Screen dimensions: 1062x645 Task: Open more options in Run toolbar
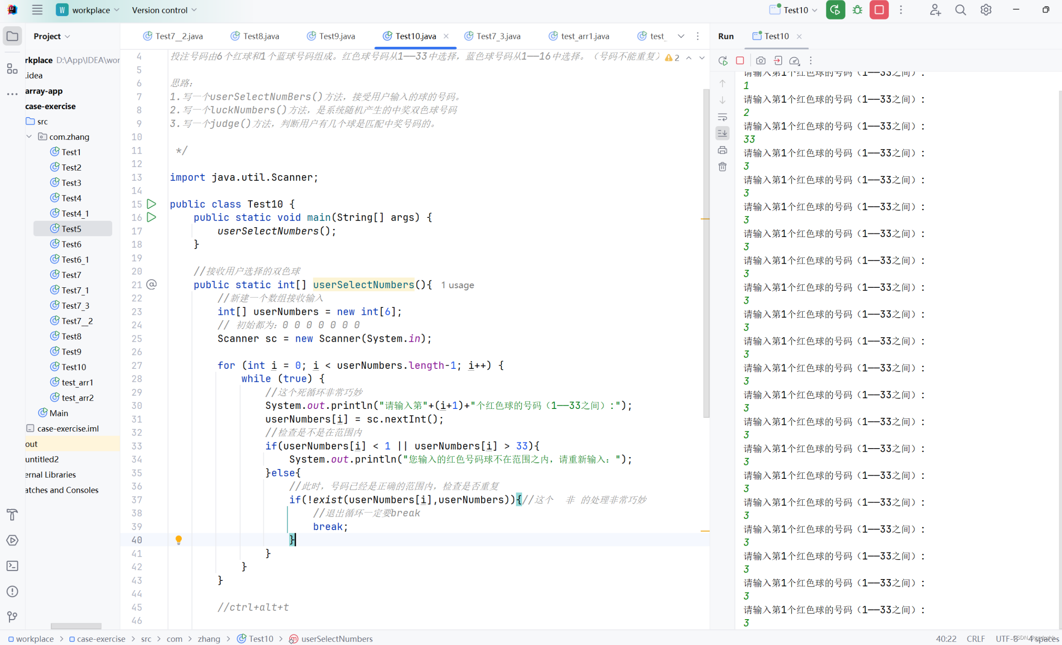(x=811, y=61)
